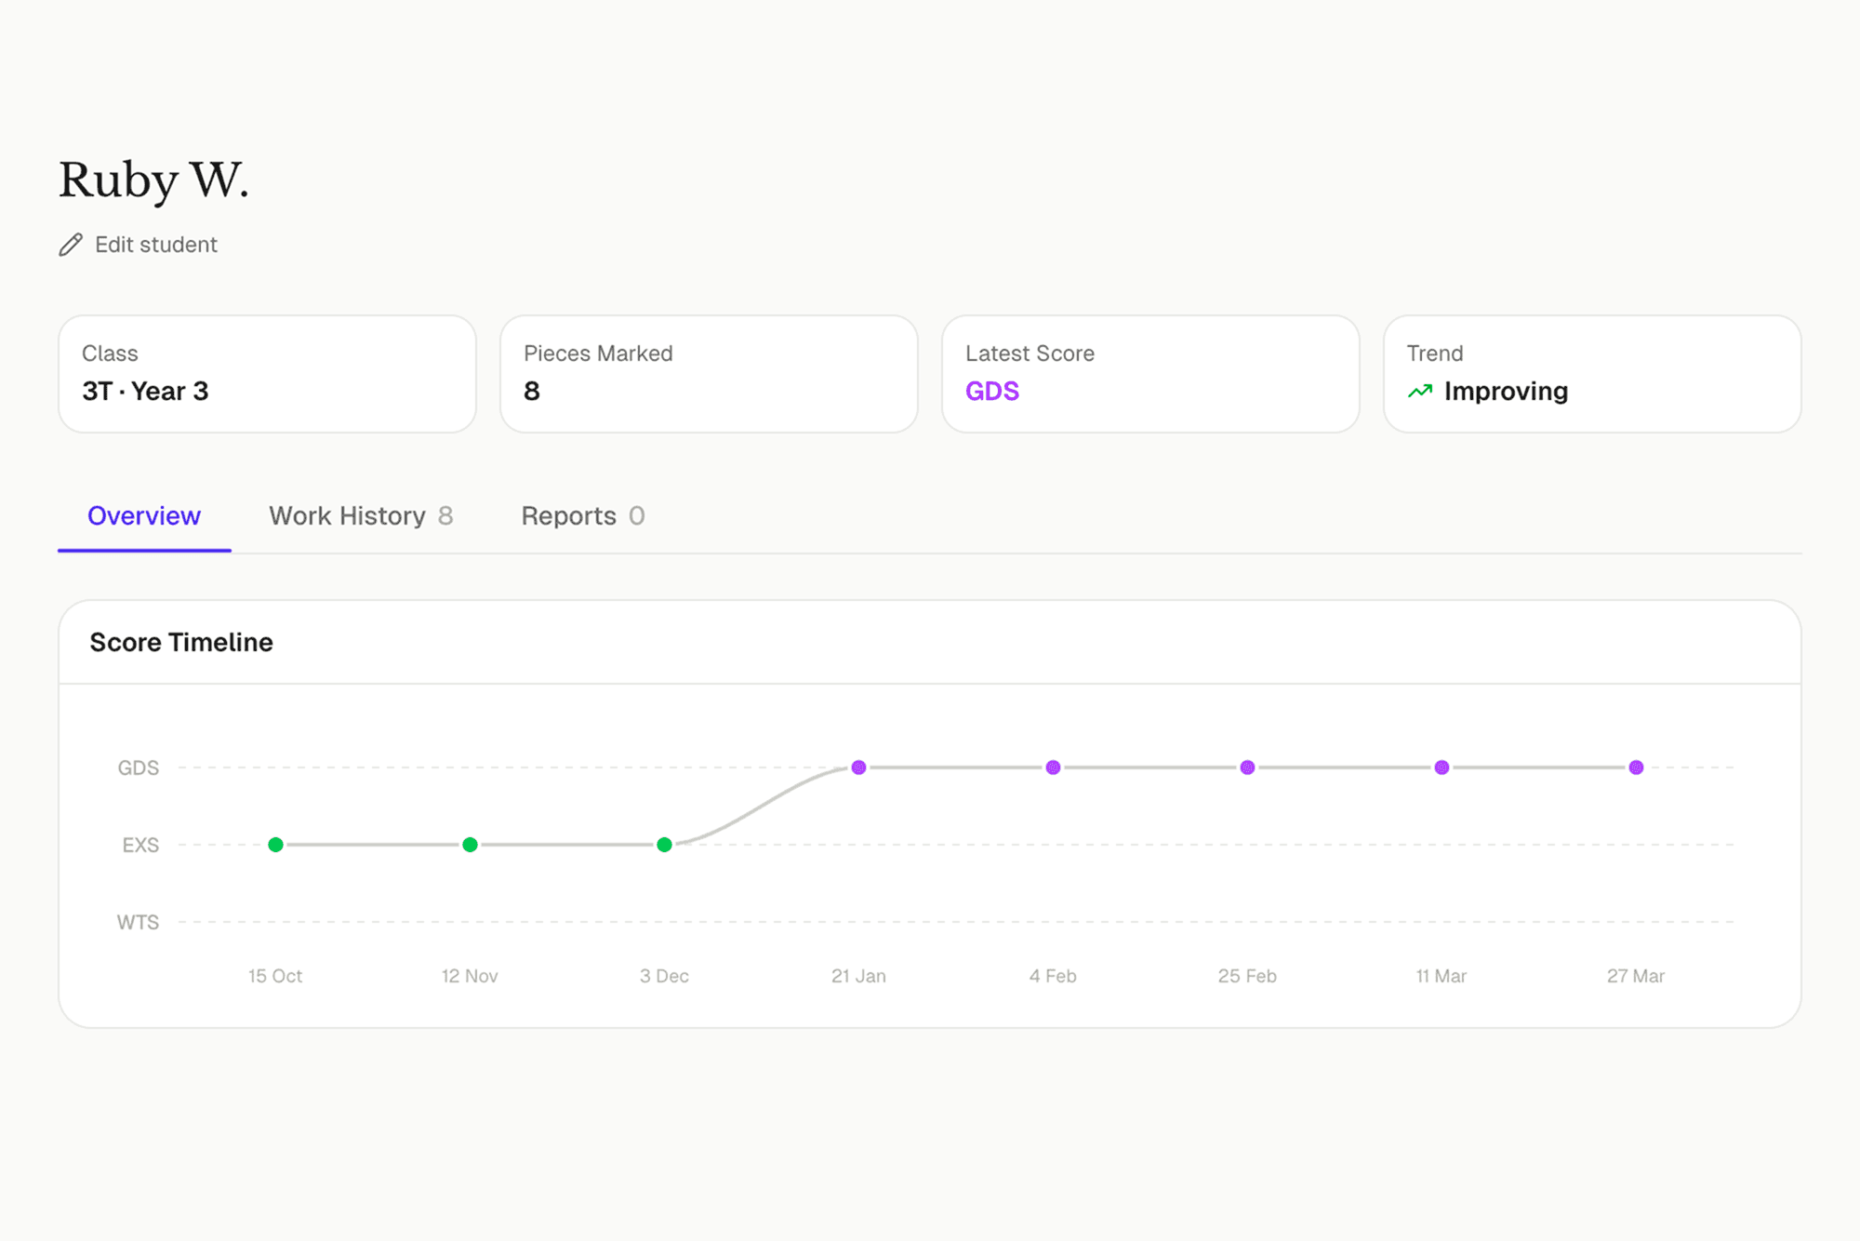Select the green data point at 15 Oct
The image size is (1860, 1241).
point(275,845)
